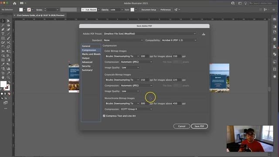Select the Column Graph tool

point(8,69)
